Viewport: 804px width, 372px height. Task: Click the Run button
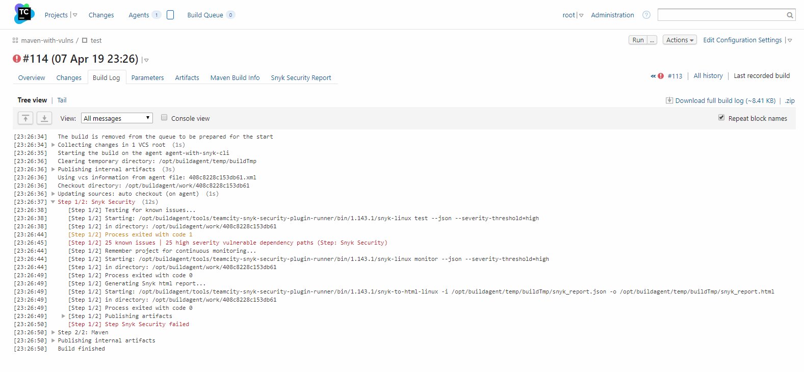pyautogui.click(x=638, y=40)
